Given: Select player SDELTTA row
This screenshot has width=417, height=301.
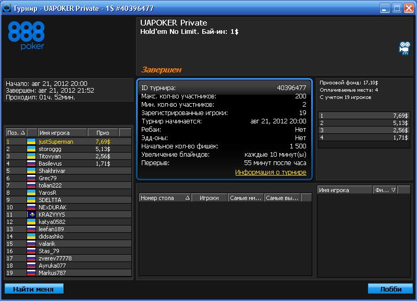Looking at the screenshot, I should click(69, 200).
